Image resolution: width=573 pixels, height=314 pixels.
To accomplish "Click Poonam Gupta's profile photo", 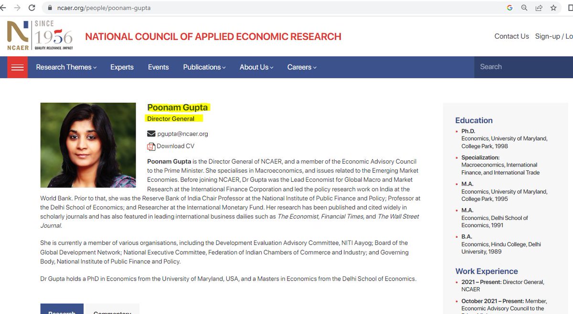I will (x=88, y=145).
